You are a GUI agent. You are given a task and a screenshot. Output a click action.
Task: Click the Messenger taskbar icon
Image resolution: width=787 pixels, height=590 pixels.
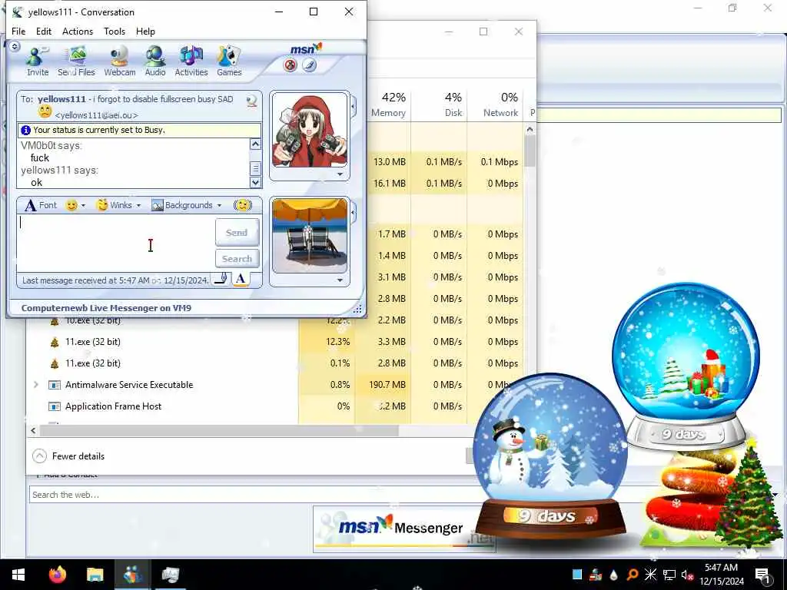coord(132,575)
